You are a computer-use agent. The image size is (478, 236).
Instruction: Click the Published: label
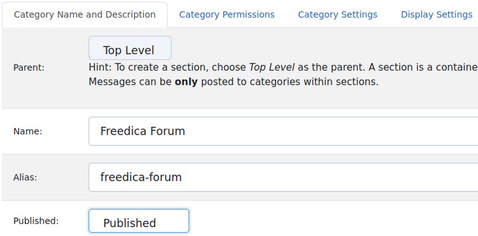point(36,221)
